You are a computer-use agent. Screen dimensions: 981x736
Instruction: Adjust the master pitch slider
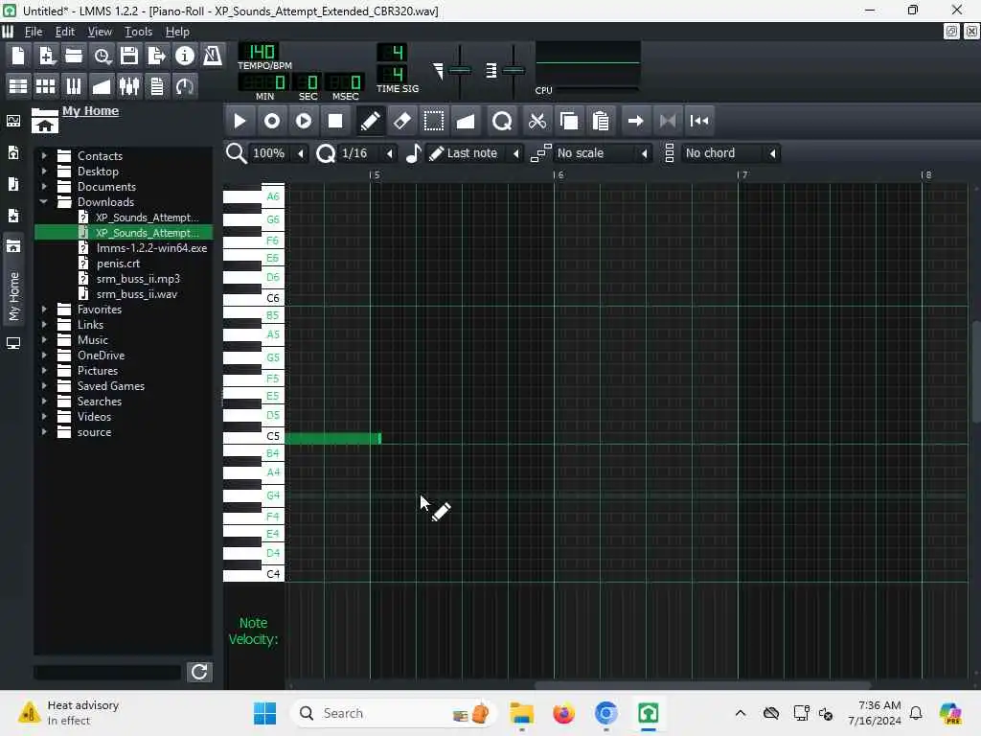[513, 71]
